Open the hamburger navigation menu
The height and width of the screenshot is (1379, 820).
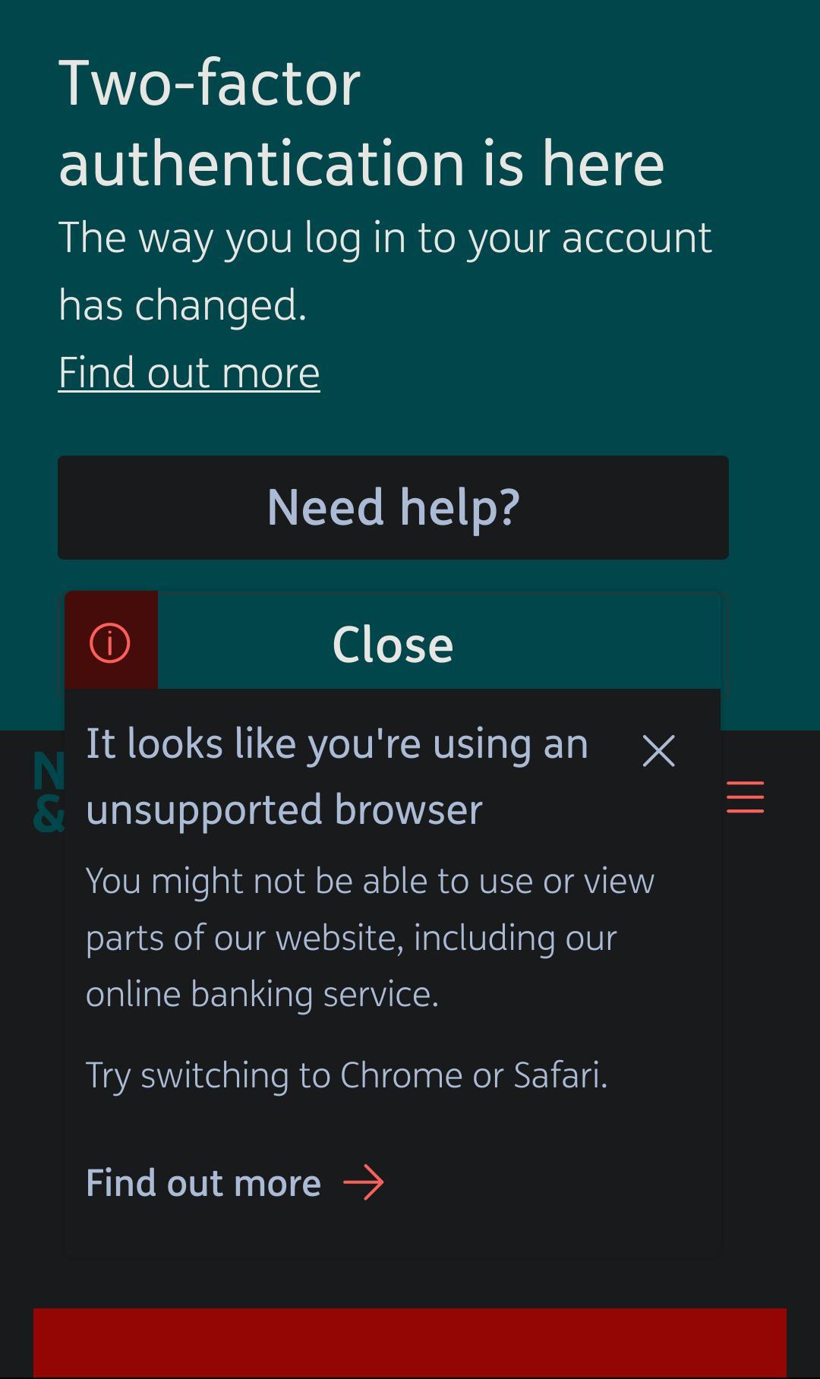click(x=743, y=797)
